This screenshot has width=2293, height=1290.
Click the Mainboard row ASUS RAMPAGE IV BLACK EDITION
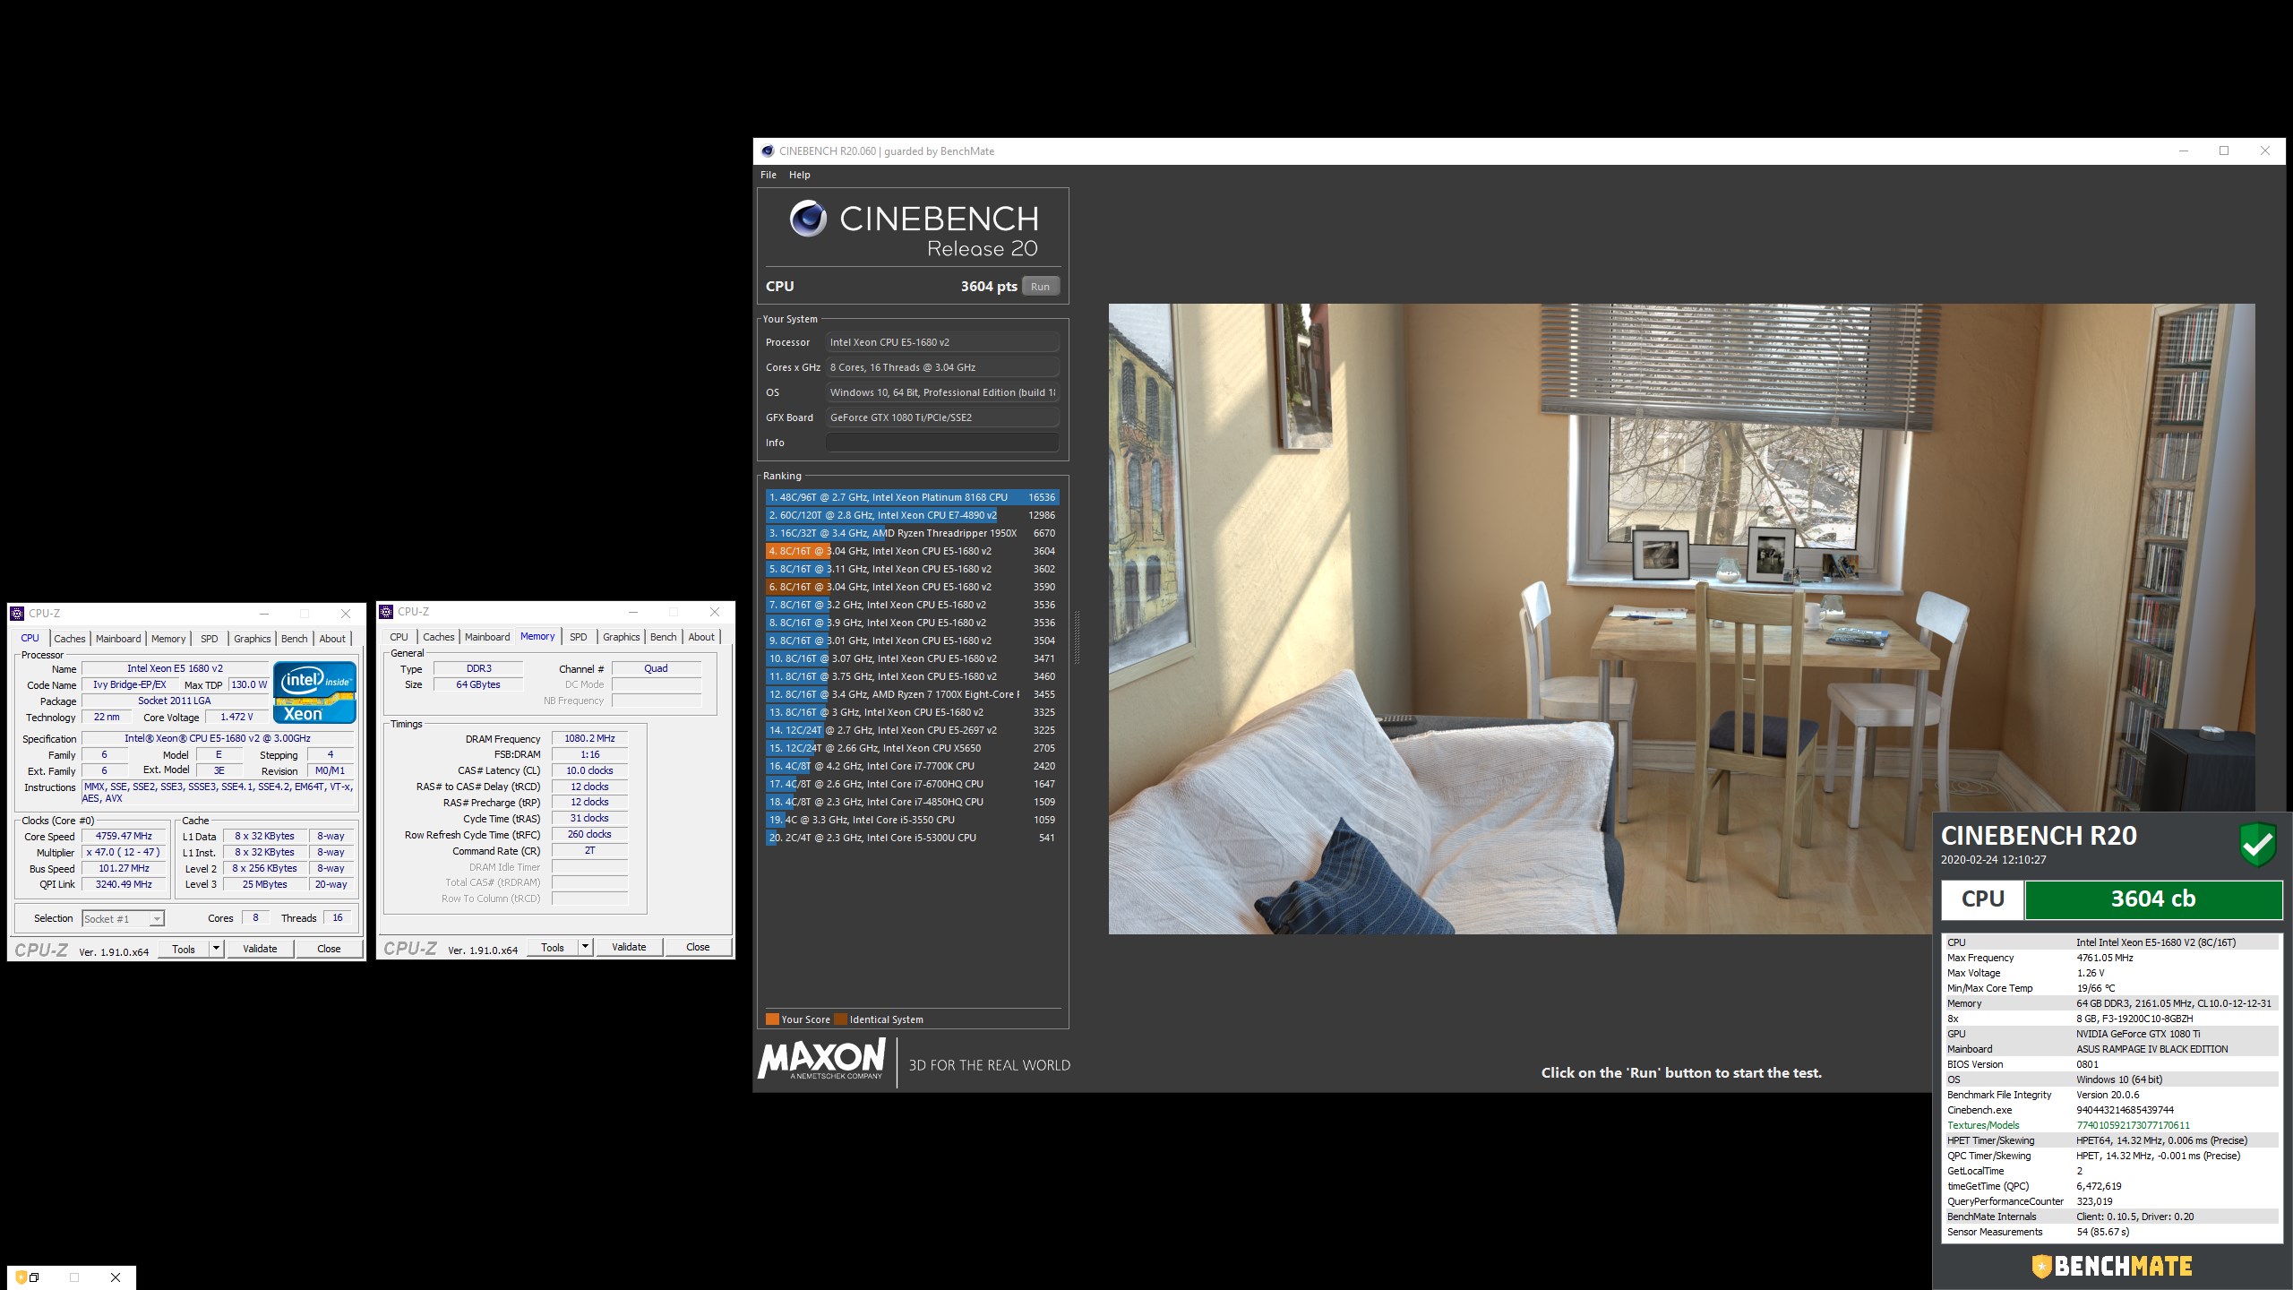click(x=2111, y=1049)
